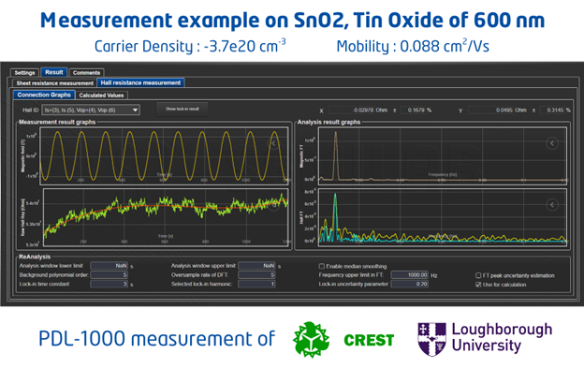Image resolution: width=584 pixels, height=368 pixels.
Task: Switch to the Settings tab
Action: point(24,73)
